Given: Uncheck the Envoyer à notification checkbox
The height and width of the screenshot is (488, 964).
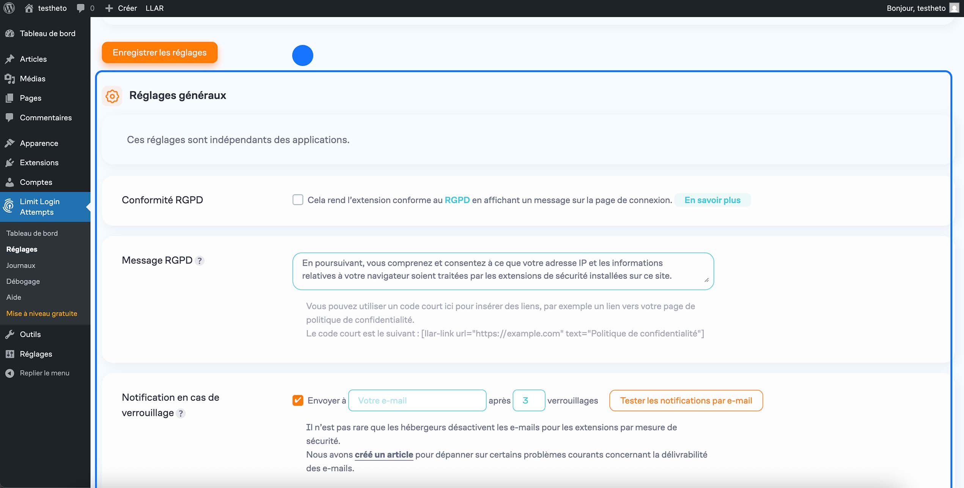Looking at the screenshot, I should pos(298,400).
